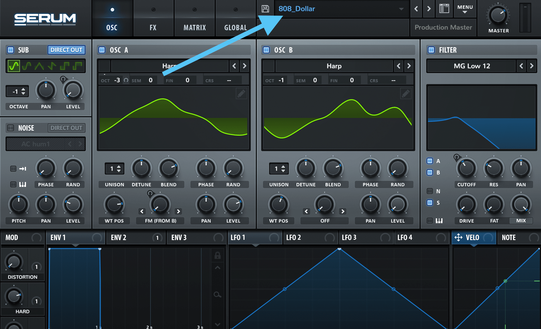
Task: Enable filter routing for noise N
Action: tap(430, 191)
